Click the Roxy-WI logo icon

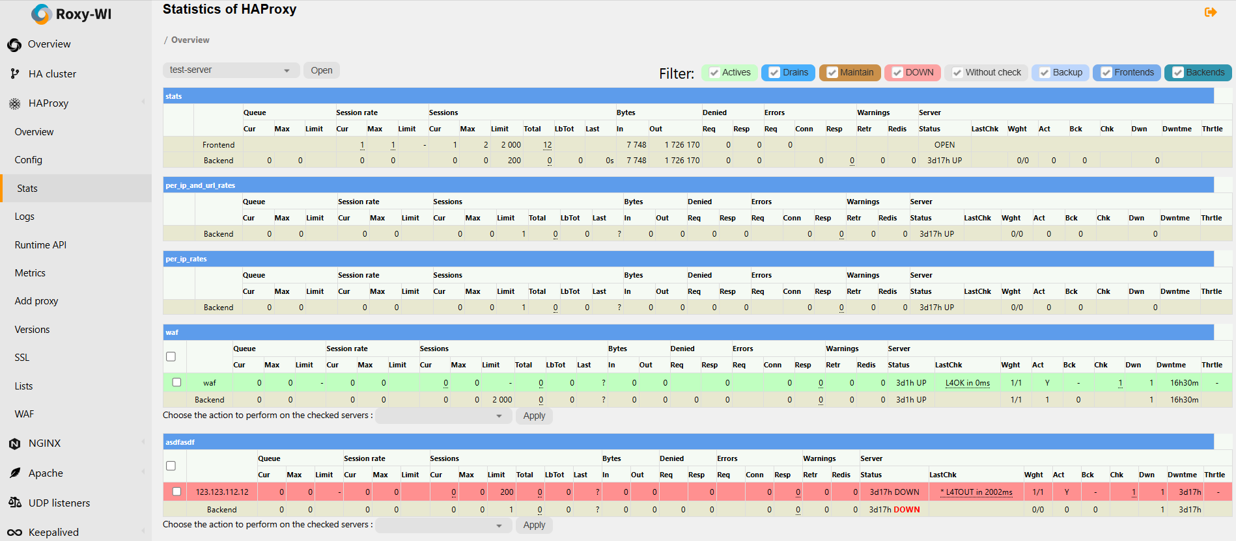[41, 14]
